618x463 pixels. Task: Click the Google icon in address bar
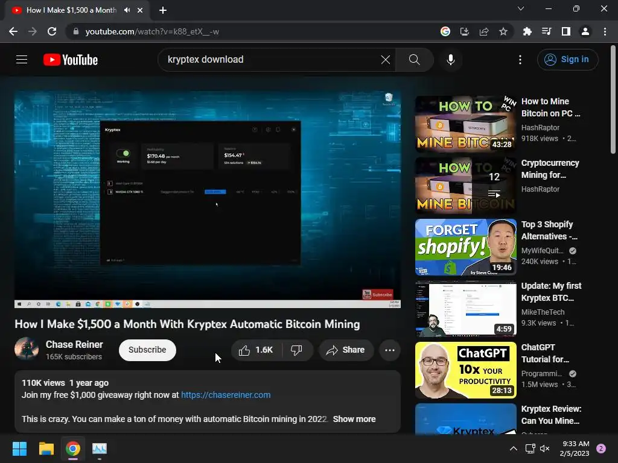point(445,31)
